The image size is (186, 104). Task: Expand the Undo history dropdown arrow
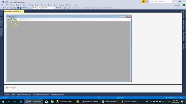pos(26,8)
